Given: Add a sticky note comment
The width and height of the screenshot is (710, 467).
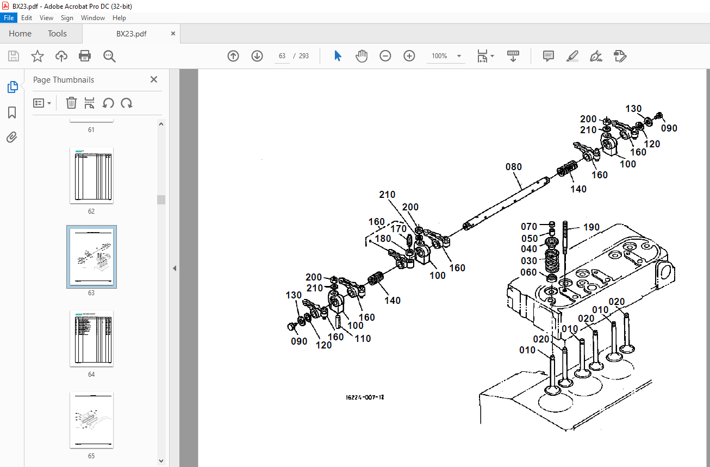Looking at the screenshot, I should (549, 56).
